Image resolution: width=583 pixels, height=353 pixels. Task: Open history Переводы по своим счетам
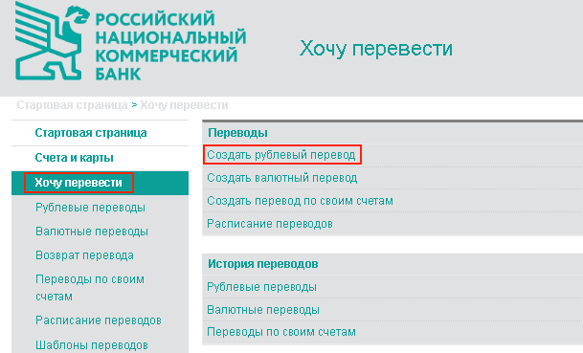coord(281,332)
